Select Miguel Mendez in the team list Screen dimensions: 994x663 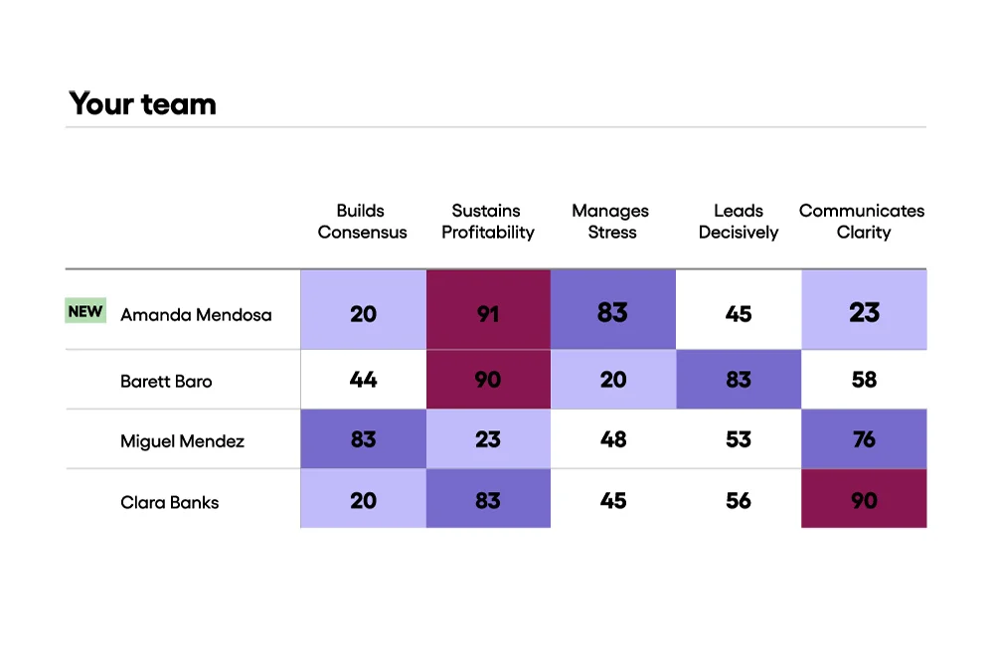182,440
